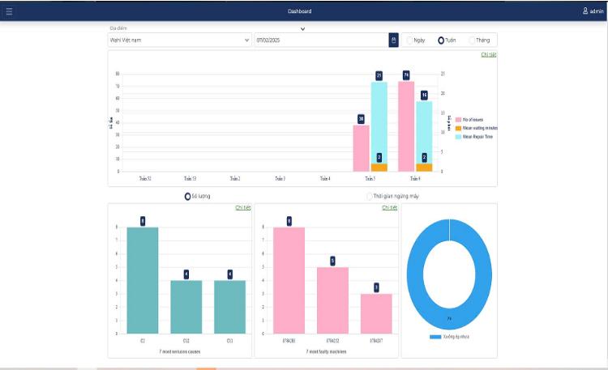608x370 pixels.
Task: Toggle the 'Xưởng ép nhựa' donut legend swatch
Action: tap(435, 337)
